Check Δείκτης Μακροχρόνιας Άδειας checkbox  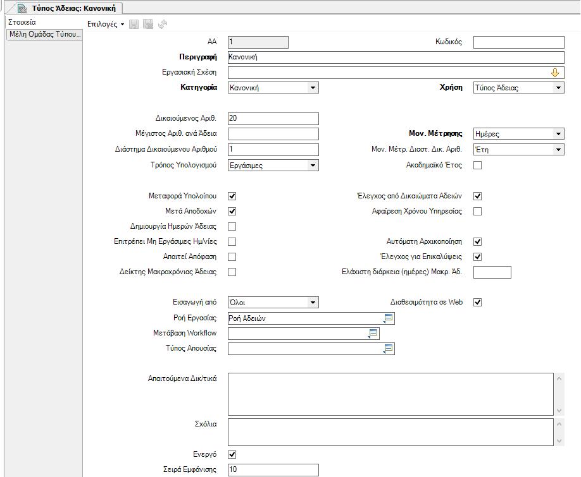tap(232, 272)
